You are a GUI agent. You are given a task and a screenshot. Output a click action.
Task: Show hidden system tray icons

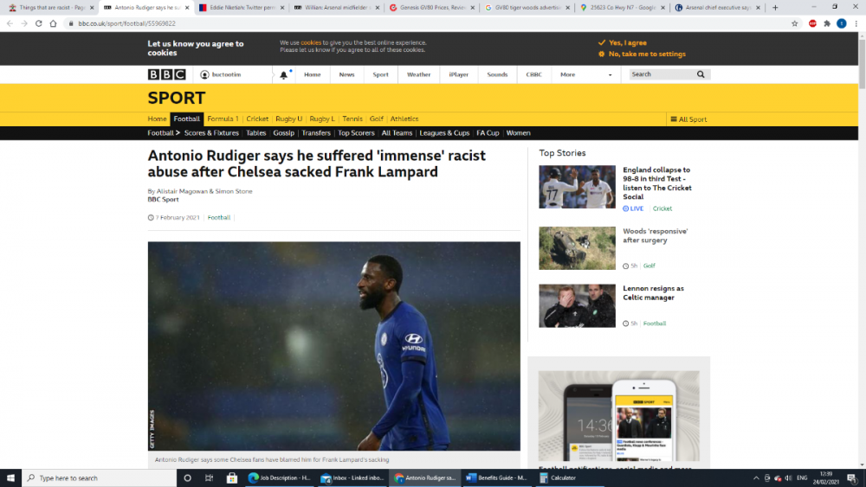click(756, 478)
